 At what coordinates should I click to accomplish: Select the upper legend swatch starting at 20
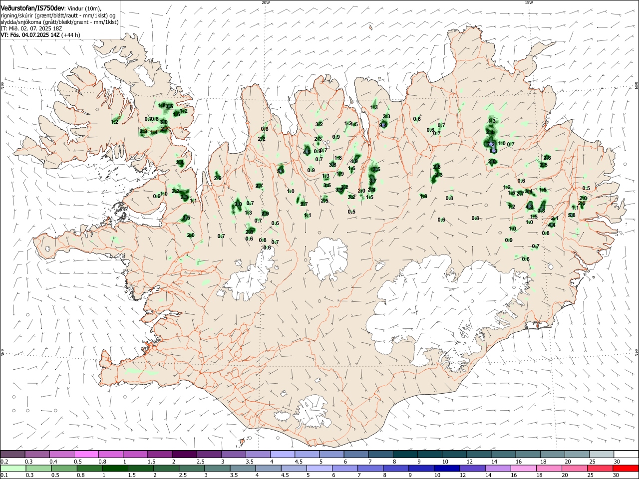[x=577, y=454]
